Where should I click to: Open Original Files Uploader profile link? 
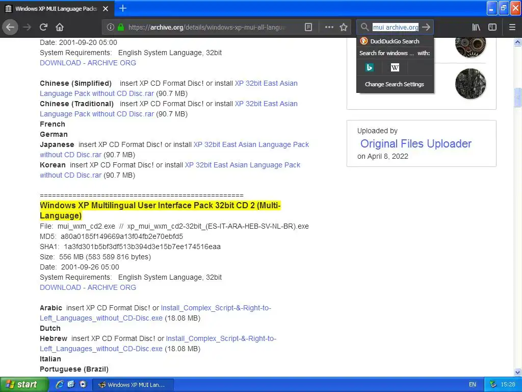click(416, 143)
